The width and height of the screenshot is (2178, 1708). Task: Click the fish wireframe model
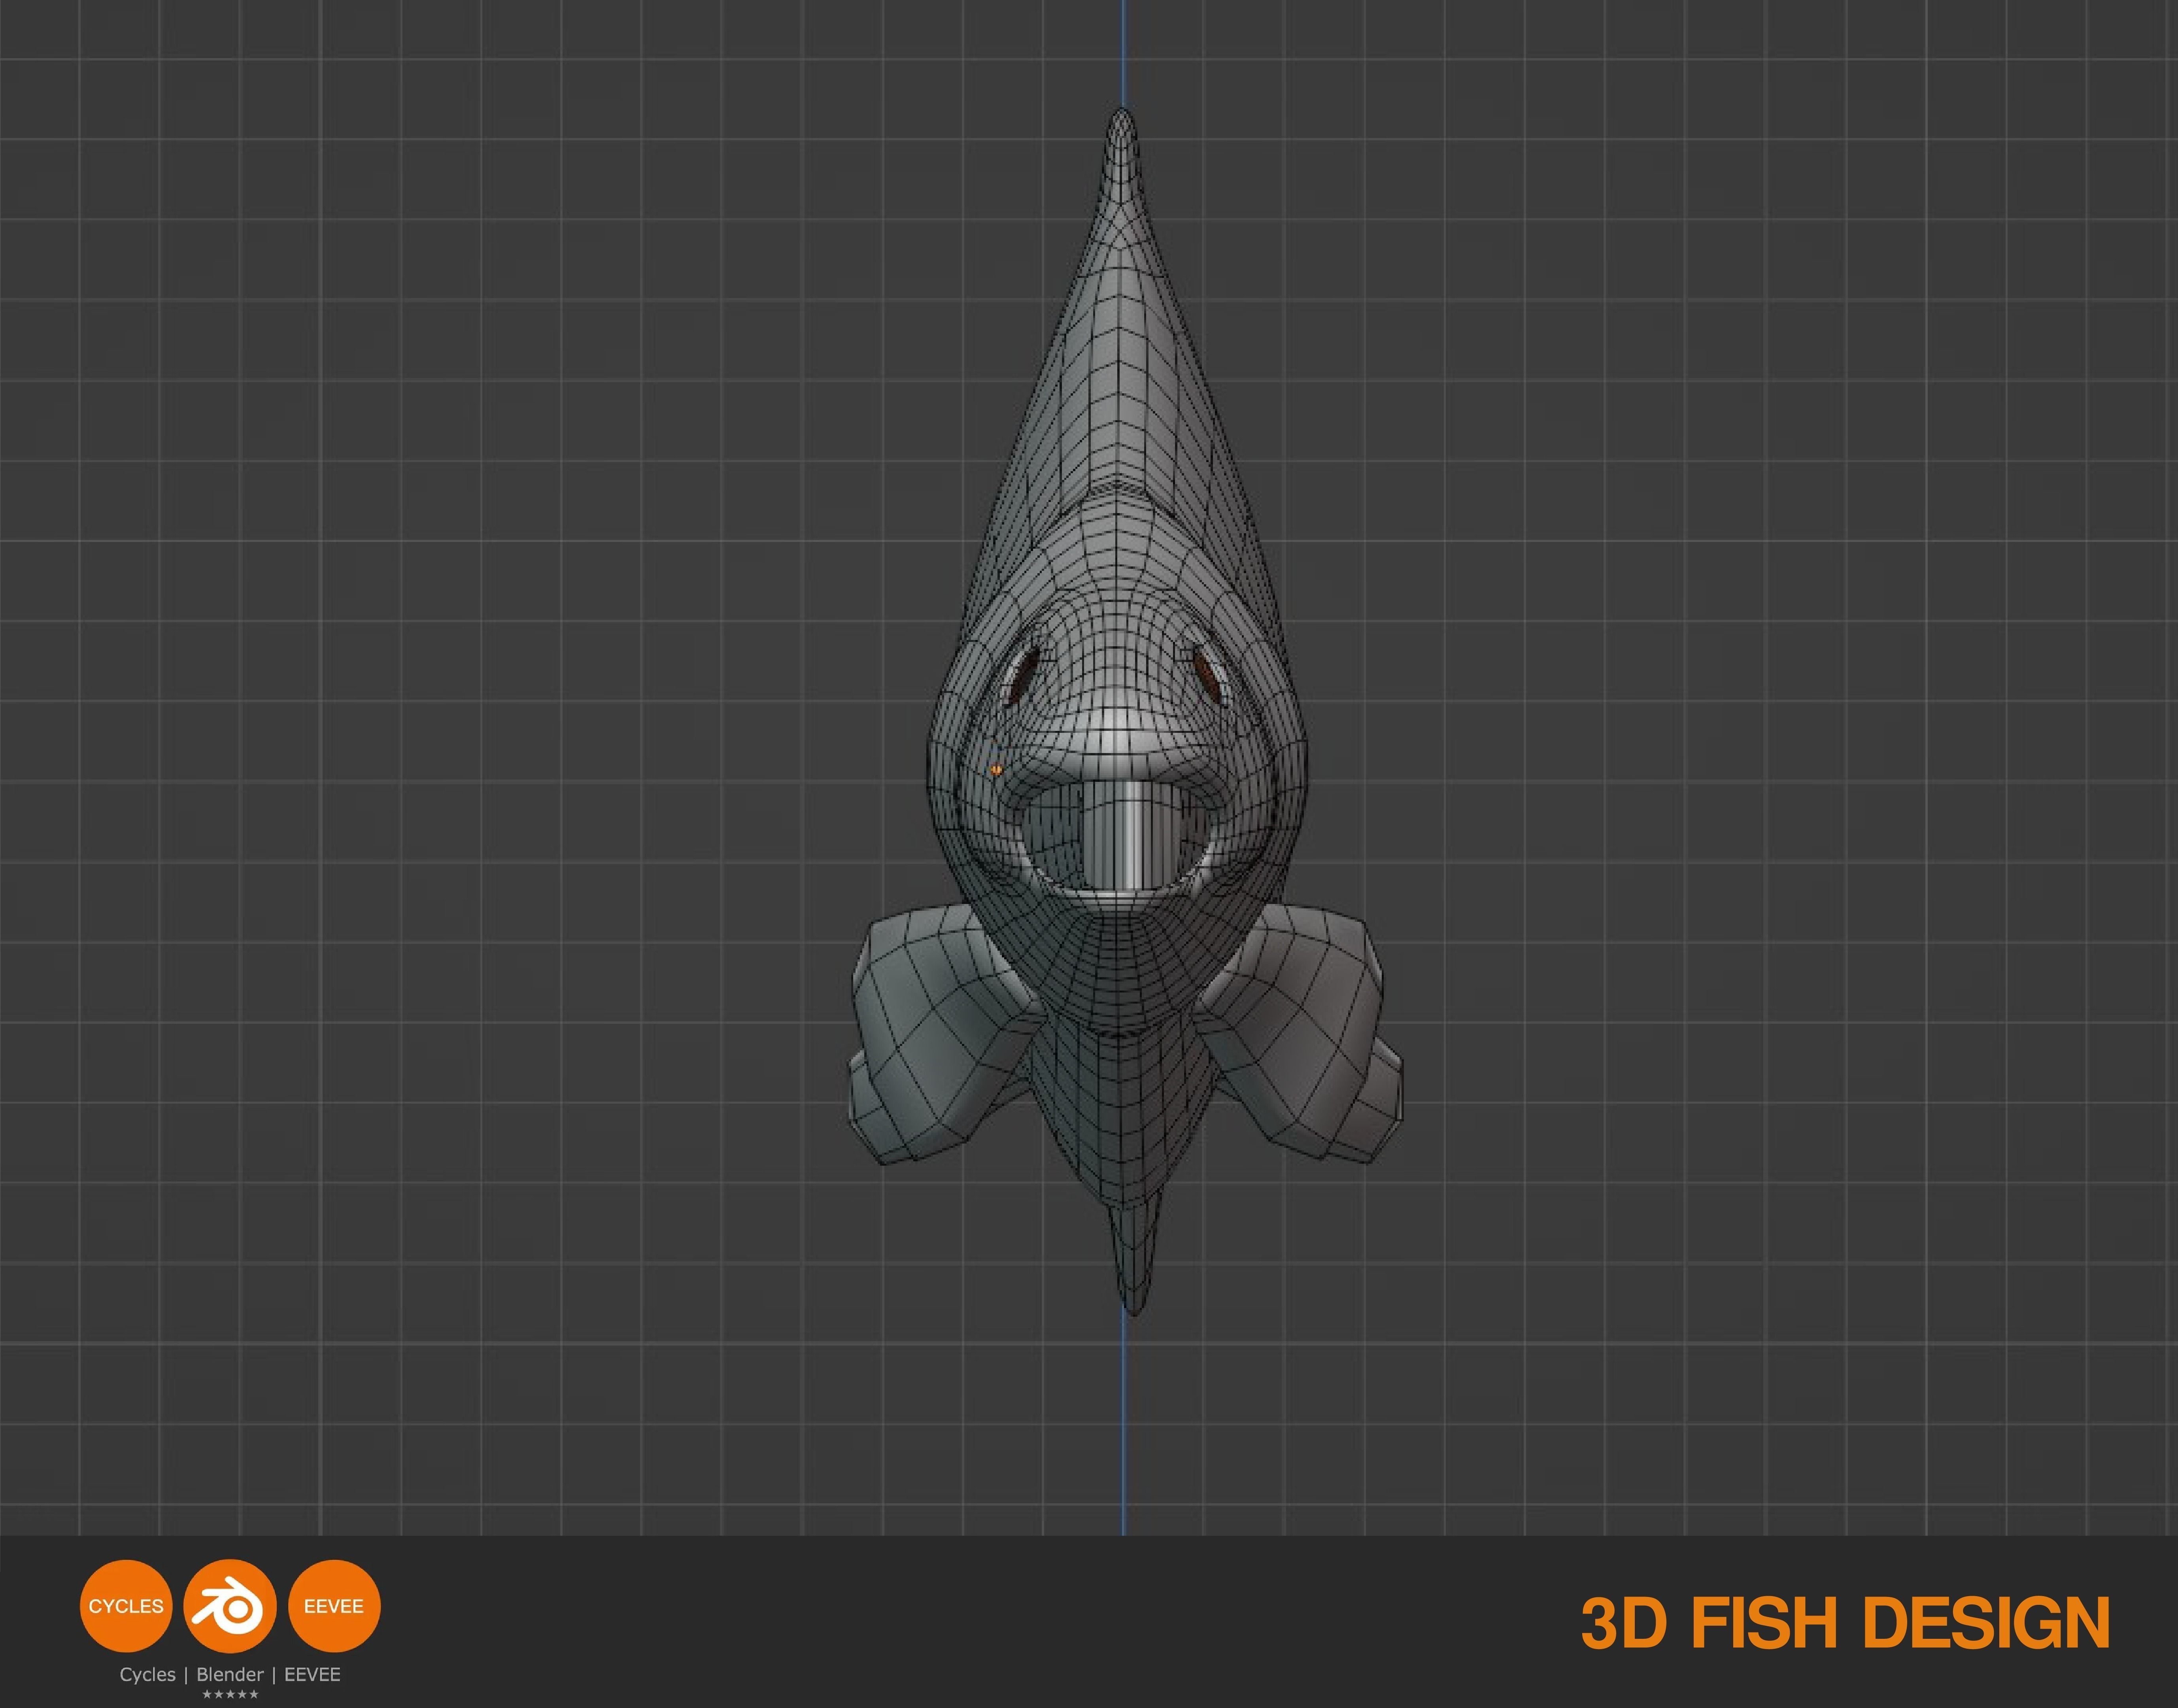click(1125, 712)
